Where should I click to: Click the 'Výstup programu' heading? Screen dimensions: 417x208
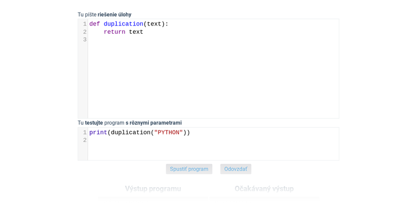point(153,189)
